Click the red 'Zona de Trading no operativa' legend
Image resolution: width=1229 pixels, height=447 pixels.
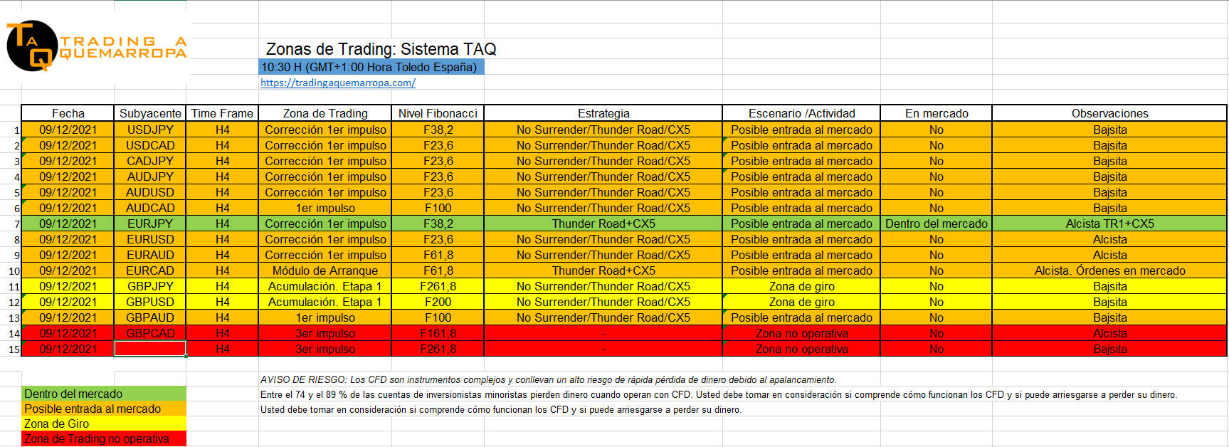click(x=104, y=438)
